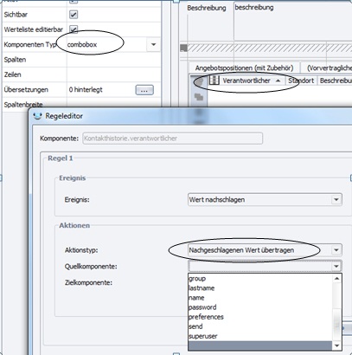The image size is (352, 355).
Task: Click the stacked-pages icon below the table header
Action: 199,97
